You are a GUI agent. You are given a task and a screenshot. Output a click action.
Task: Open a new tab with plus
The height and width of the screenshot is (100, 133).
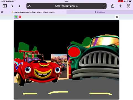[121, 6]
